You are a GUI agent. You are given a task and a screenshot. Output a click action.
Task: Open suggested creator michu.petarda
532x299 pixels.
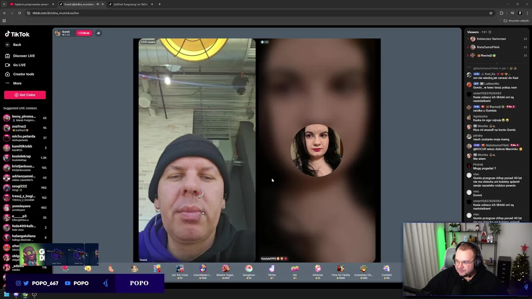click(x=25, y=138)
